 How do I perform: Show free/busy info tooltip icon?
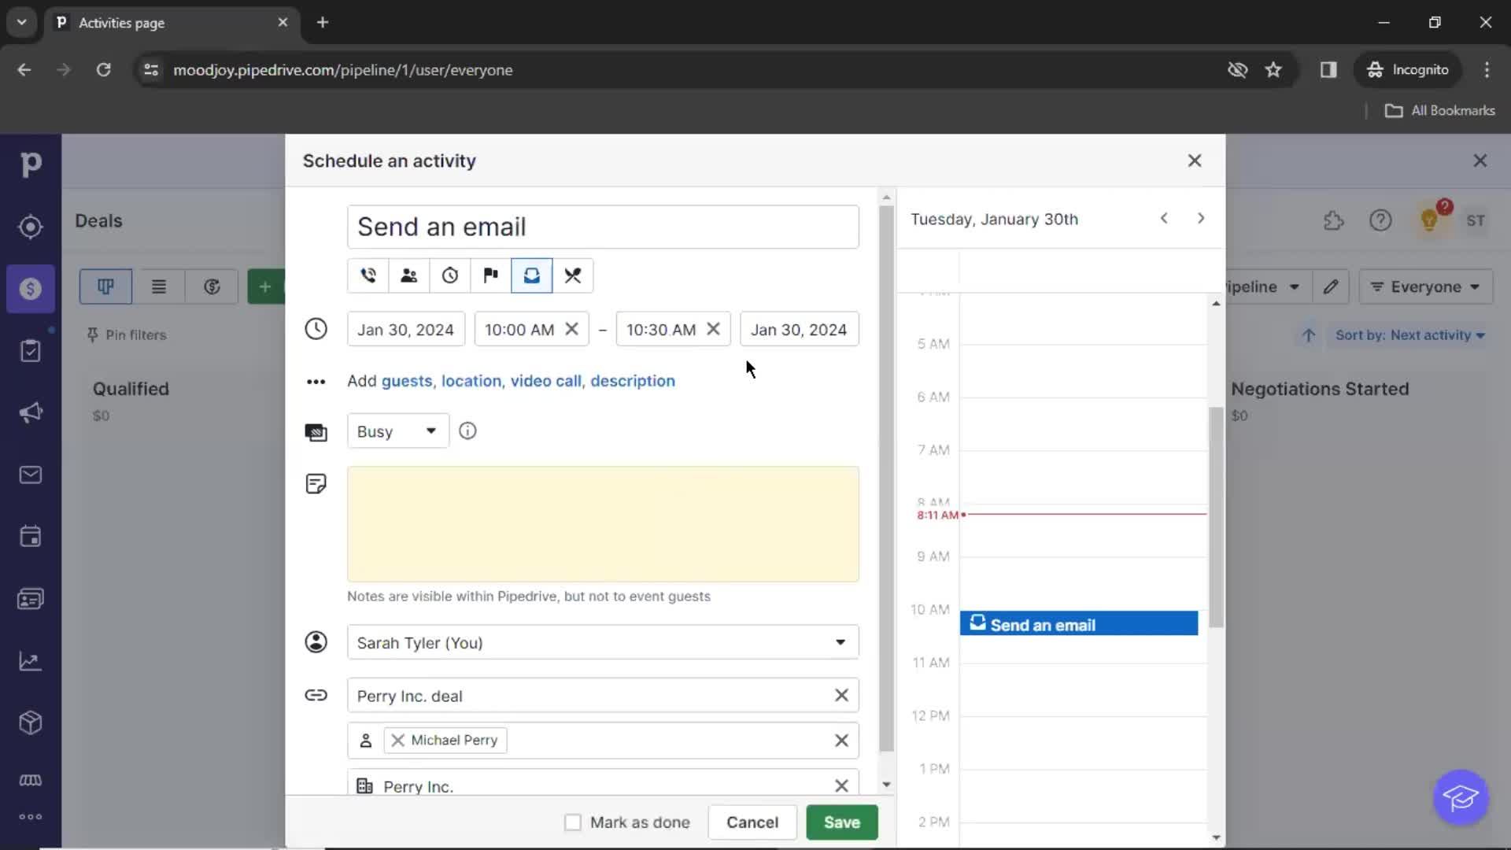pos(467,431)
